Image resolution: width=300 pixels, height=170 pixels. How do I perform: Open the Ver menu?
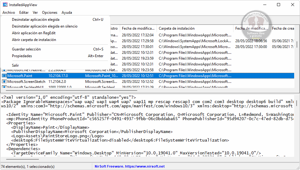pos(35,13)
